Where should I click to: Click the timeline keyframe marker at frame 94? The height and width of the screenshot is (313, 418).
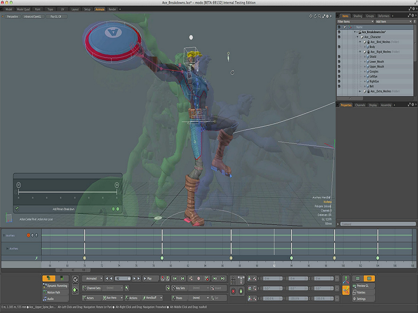coord(291,258)
